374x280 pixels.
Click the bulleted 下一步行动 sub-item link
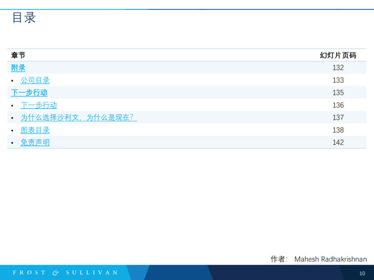(x=39, y=105)
